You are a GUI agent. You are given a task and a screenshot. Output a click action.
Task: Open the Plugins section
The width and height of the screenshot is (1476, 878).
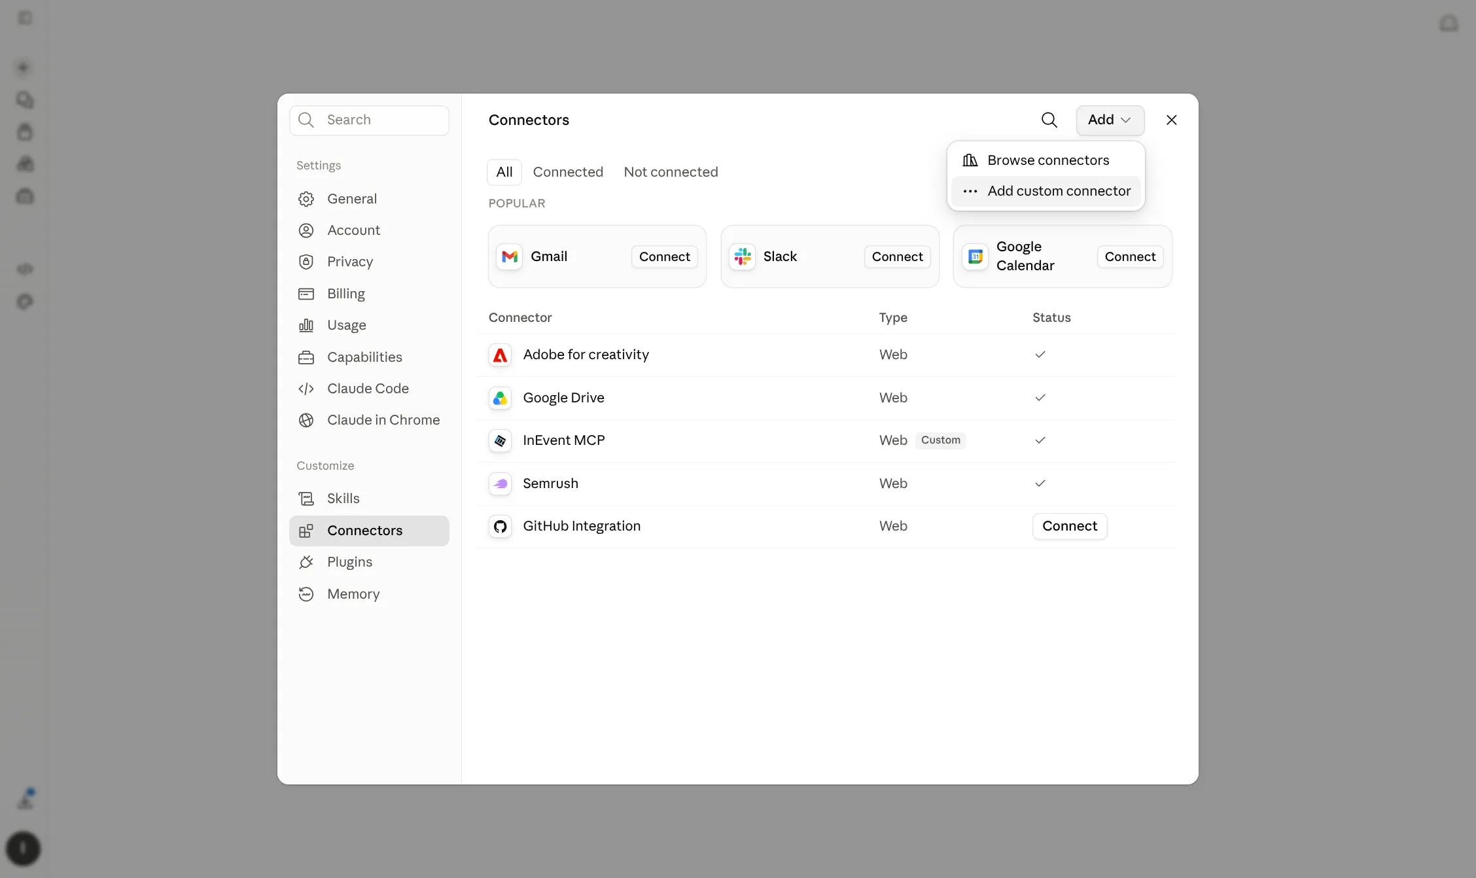click(369, 562)
